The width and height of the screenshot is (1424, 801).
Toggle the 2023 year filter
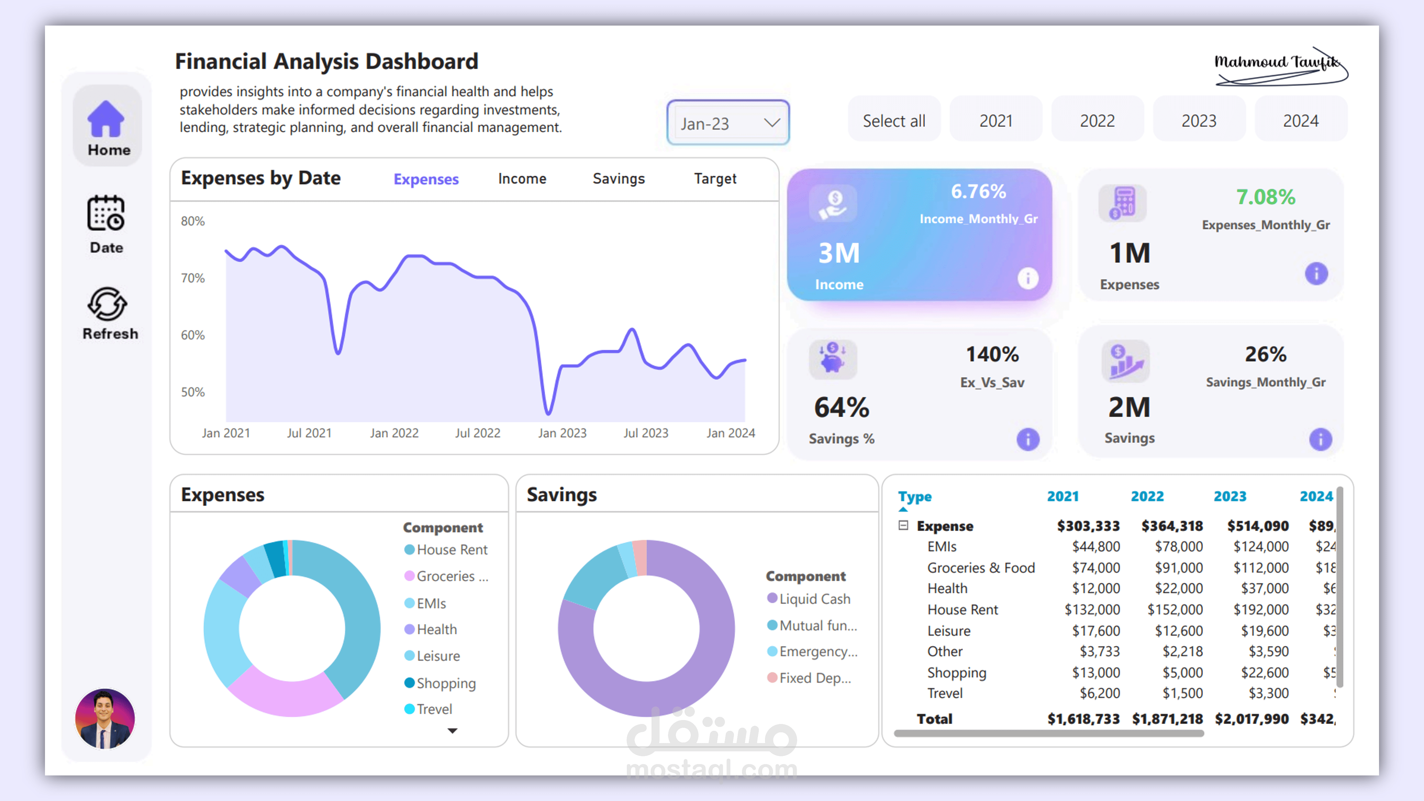click(1198, 120)
